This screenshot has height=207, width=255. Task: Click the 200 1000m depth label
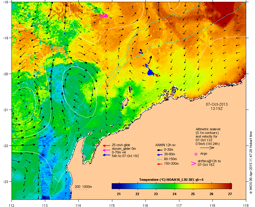click(x=83, y=187)
